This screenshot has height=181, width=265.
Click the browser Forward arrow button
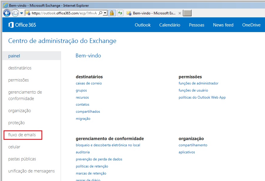(x=15, y=13)
